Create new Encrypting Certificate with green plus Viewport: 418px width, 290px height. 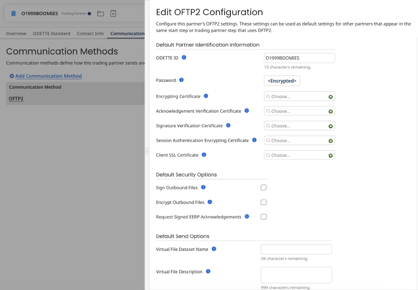(x=331, y=97)
